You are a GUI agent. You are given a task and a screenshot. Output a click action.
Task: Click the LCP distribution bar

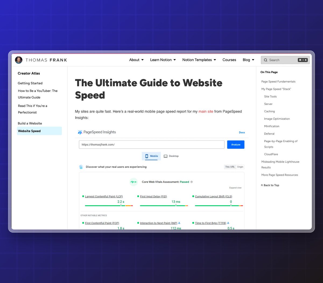[109, 206]
